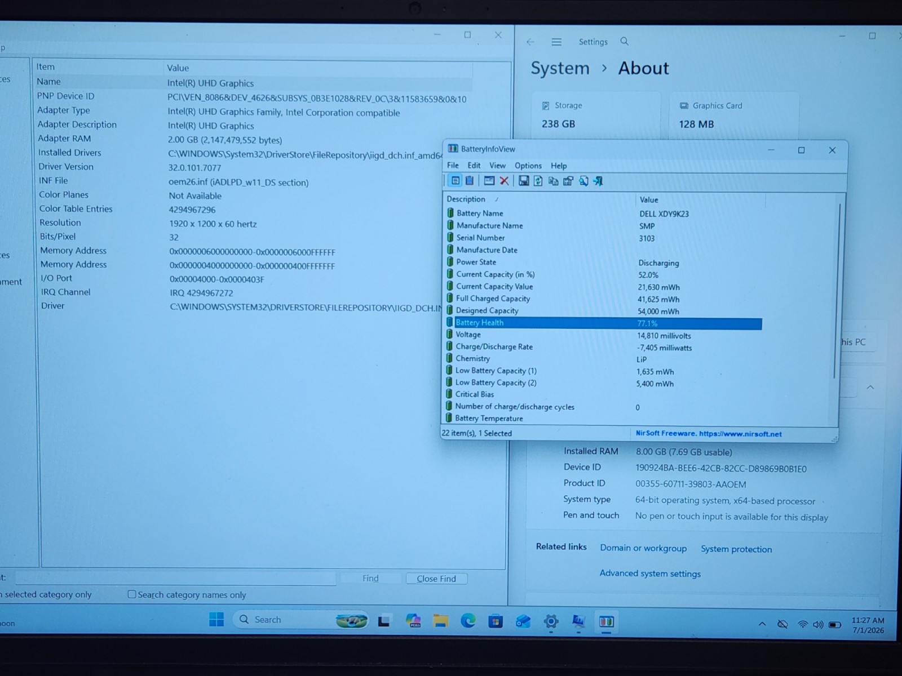Screen dimensions: 902x676
Task: Switch to Battery Log view toolbar icon
Action: [470, 181]
